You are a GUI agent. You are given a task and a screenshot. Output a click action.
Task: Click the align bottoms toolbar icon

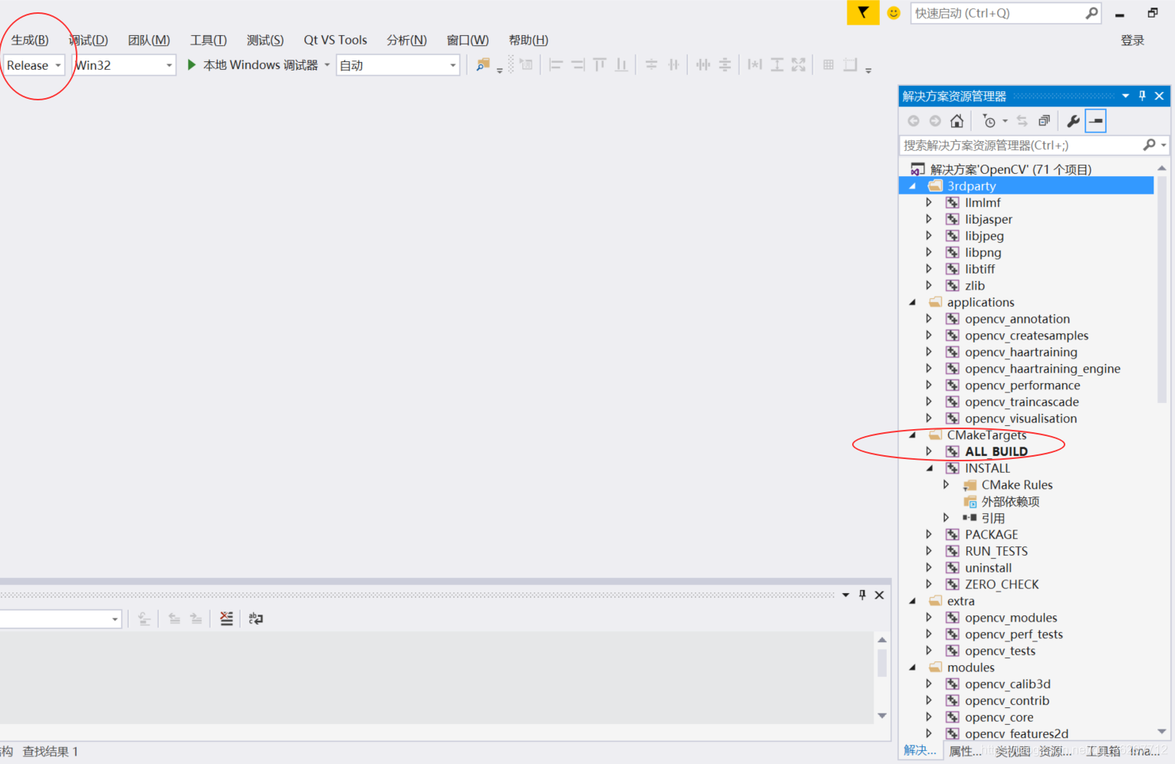(621, 65)
